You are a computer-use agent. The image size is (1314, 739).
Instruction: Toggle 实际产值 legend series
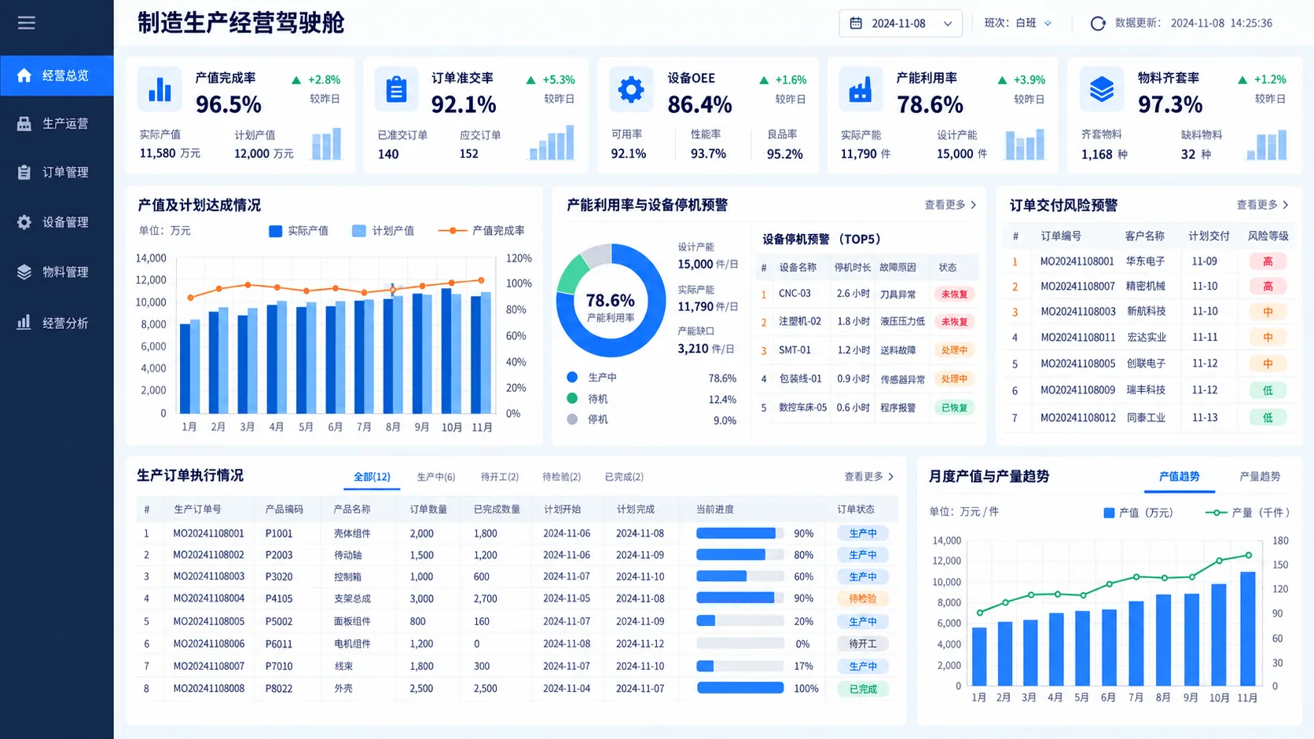(x=299, y=231)
